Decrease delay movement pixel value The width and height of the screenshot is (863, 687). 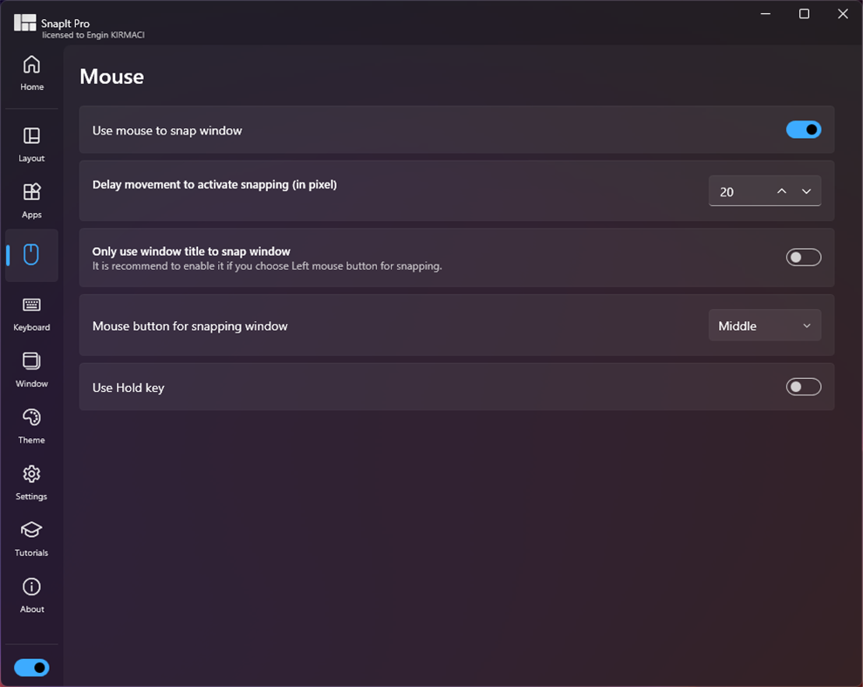(x=806, y=192)
